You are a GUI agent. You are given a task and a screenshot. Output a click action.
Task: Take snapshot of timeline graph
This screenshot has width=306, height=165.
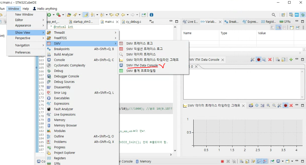tap(251, 105)
